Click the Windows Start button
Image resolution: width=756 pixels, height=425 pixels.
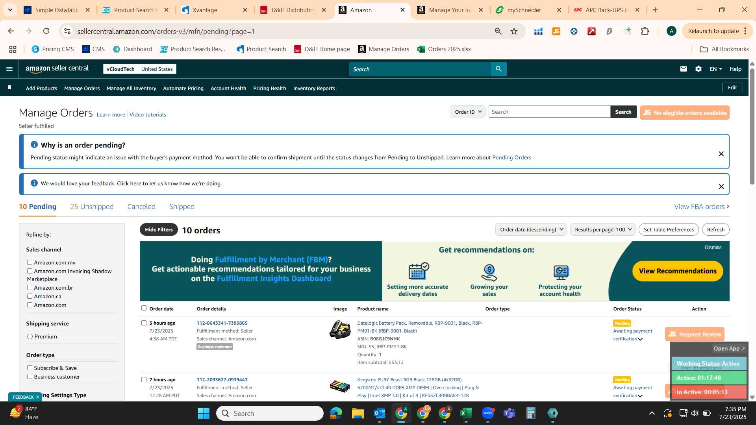(x=204, y=413)
